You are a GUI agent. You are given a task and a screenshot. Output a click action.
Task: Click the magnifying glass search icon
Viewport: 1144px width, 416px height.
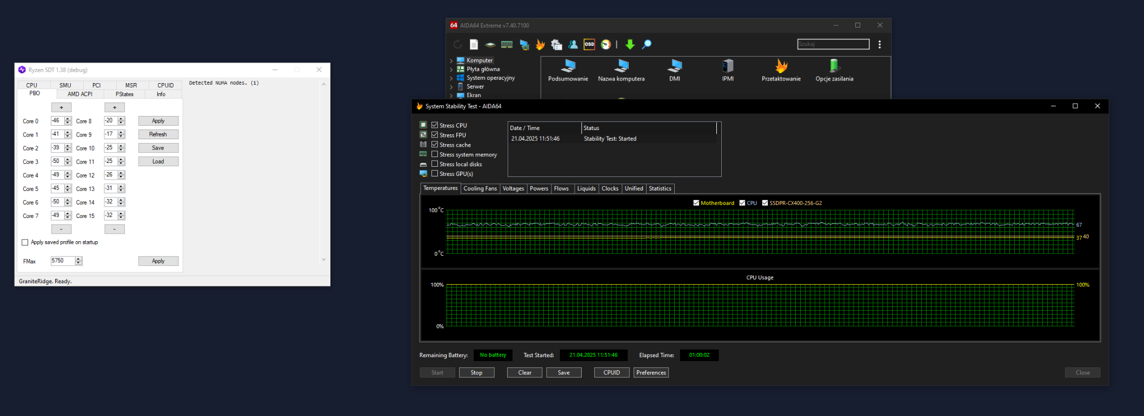coord(647,45)
